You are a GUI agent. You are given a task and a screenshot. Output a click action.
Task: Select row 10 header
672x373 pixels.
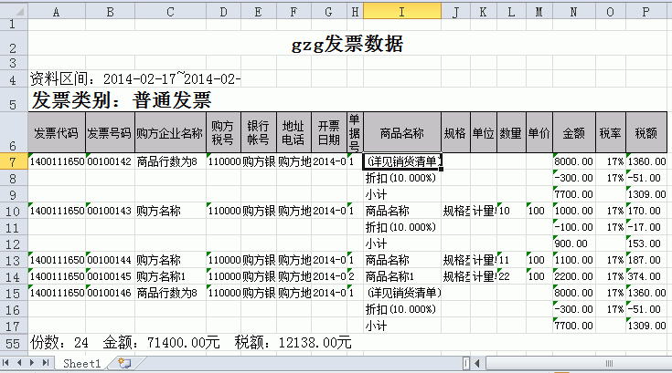(x=14, y=211)
